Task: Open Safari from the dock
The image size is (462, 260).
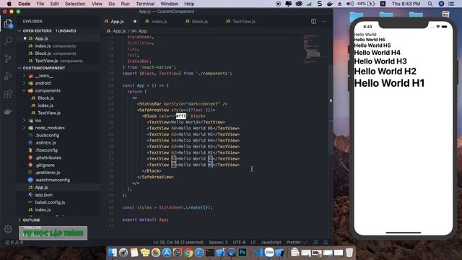Action: coord(199,253)
